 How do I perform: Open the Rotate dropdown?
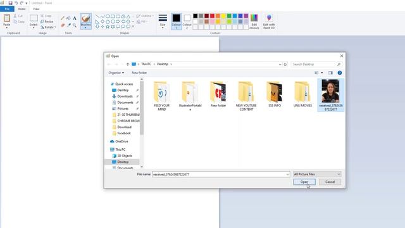48,27
